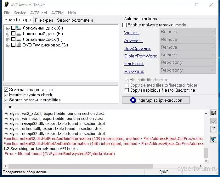
Task: Clear the log with blank page icon
Action: [x=213, y=129]
